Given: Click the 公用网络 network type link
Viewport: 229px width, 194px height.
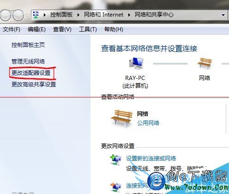Looking at the screenshot, I should pyautogui.click(x=148, y=123).
